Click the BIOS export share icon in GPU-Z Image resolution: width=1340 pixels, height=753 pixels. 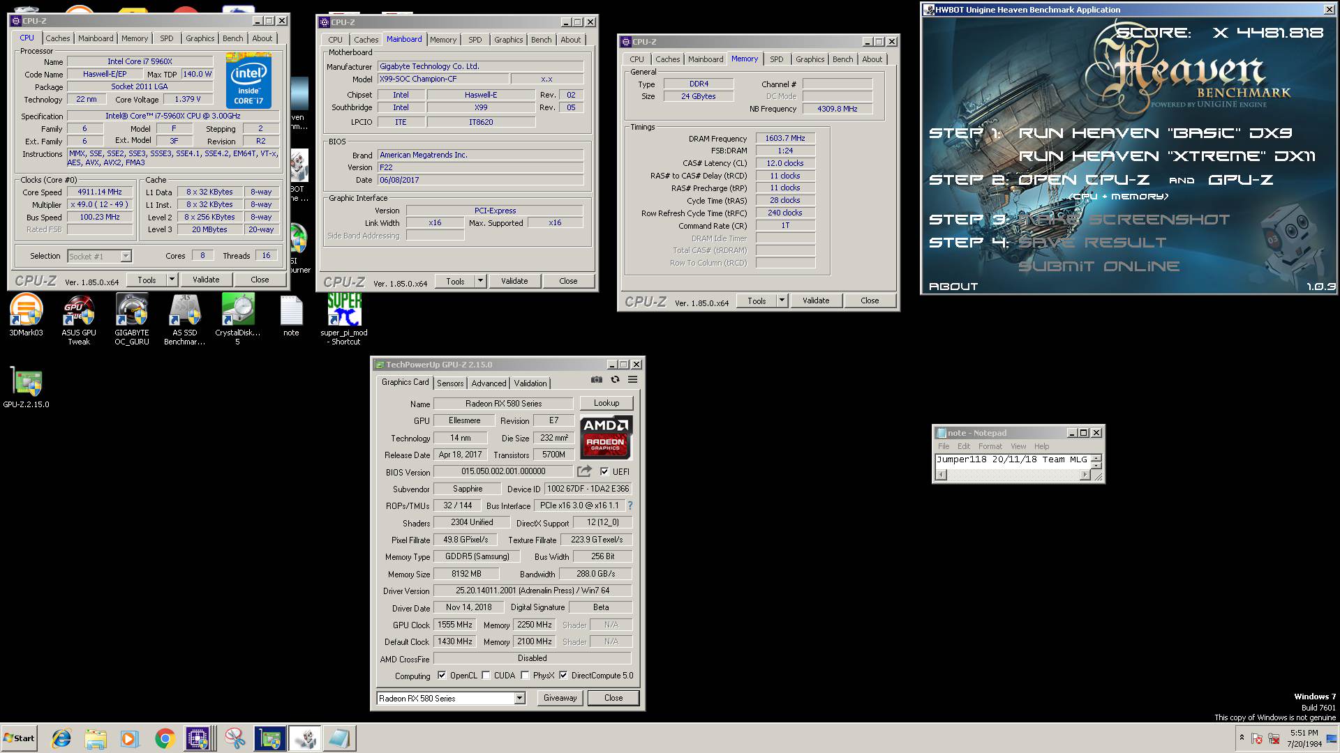coord(584,471)
